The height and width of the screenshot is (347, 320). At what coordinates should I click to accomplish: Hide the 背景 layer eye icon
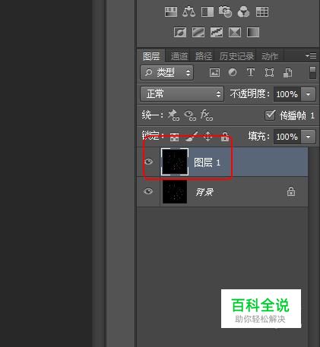pyautogui.click(x=148, y=191)
